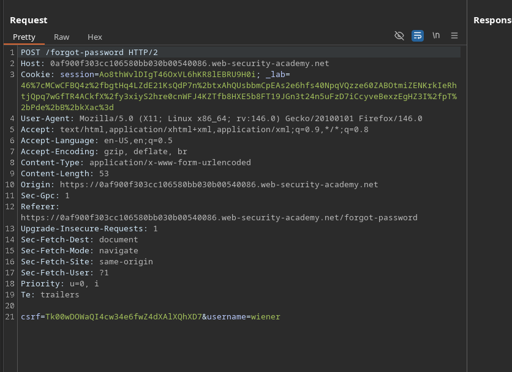Toggle the line wrap icon
The height and width of the screenshot is (372, 512).
point(418,35)
